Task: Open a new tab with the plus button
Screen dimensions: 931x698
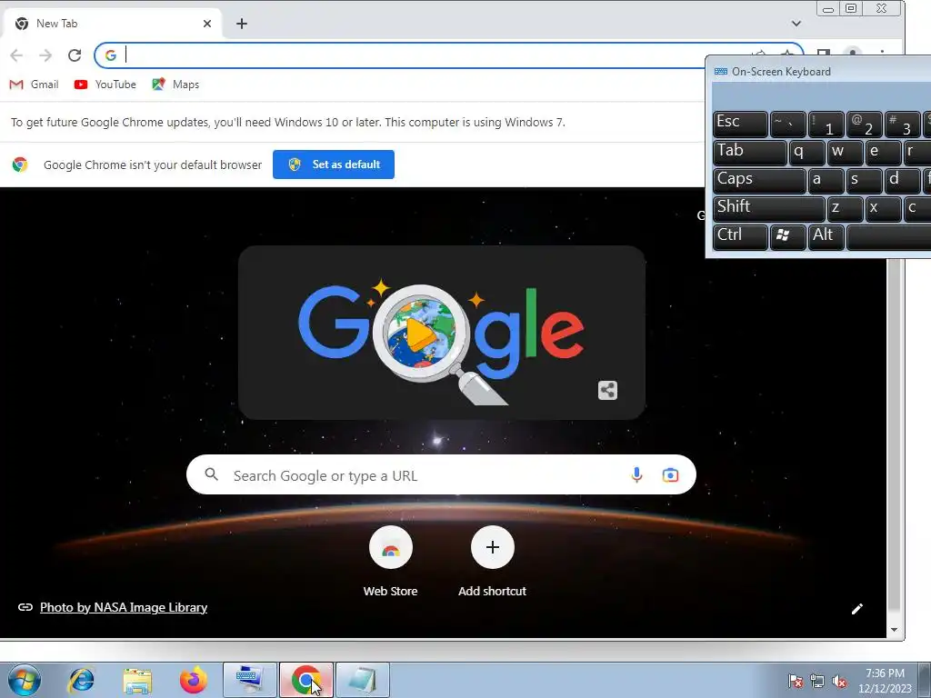Action: pos(241,24)
